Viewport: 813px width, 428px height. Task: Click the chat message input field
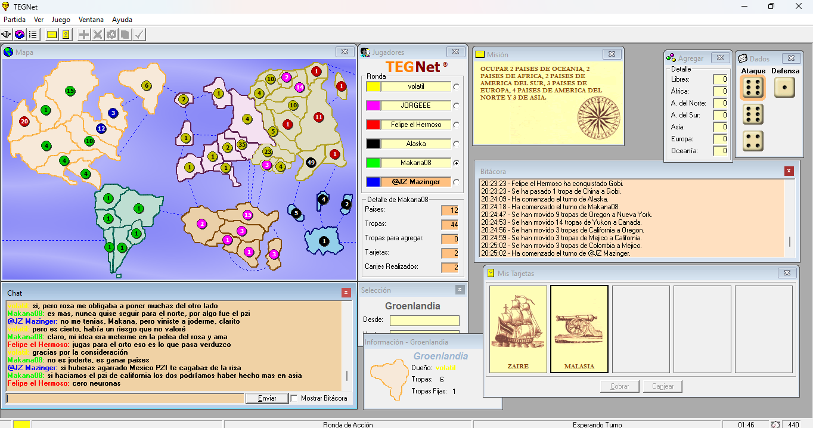point(125,398)
